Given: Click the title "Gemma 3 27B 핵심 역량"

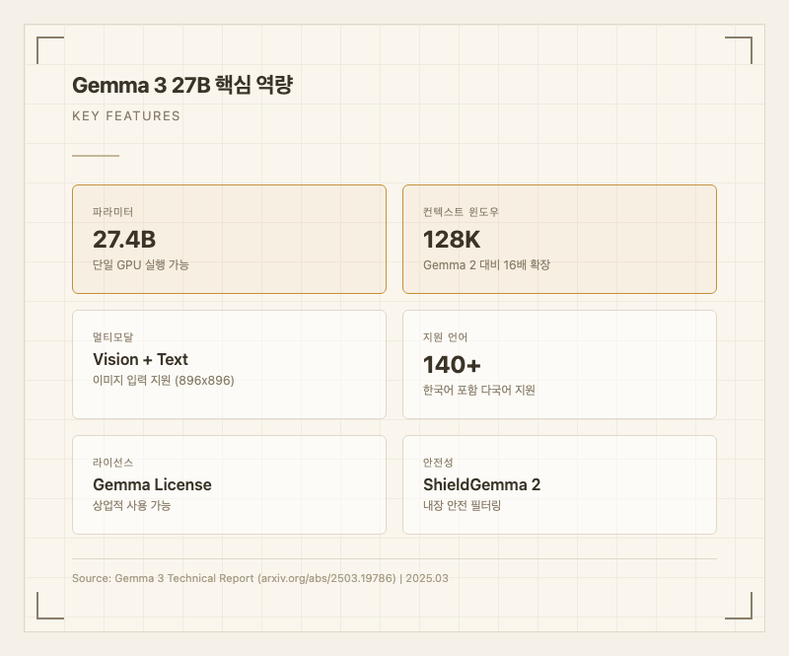Looking at the screenshot, I should tap(182, 86).
